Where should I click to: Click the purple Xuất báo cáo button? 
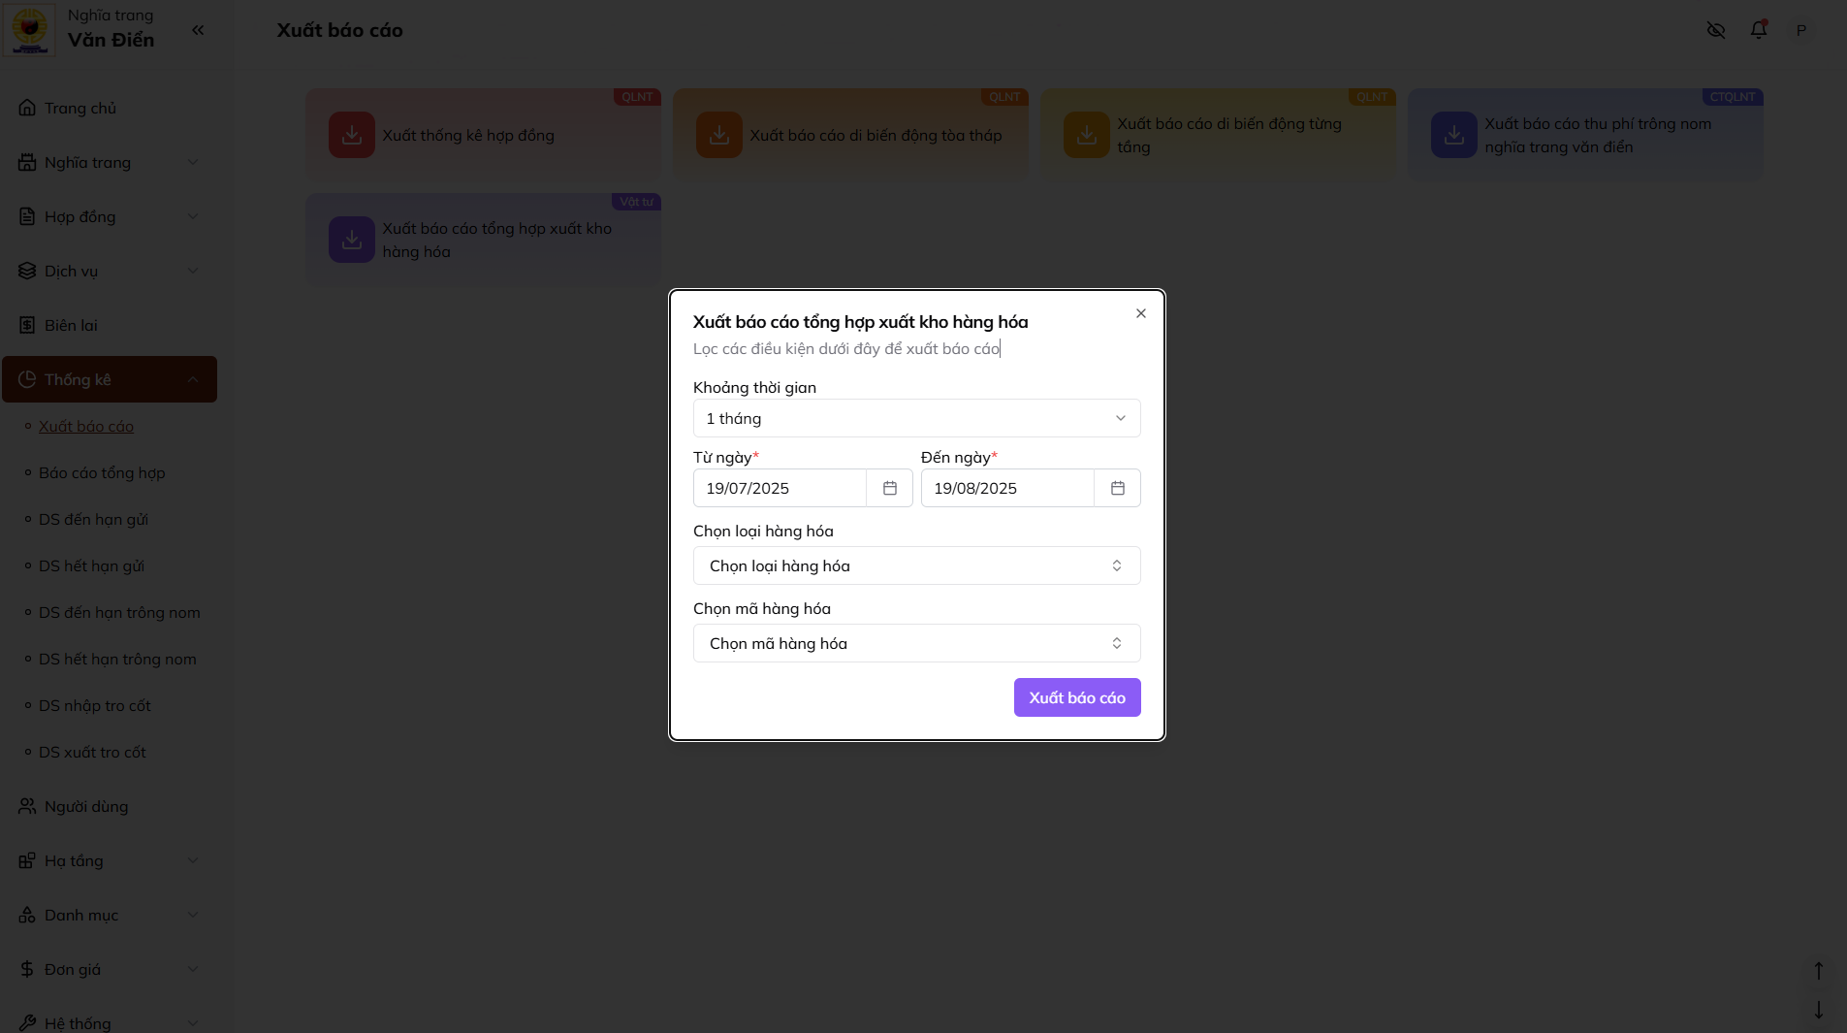(1076, 697)
